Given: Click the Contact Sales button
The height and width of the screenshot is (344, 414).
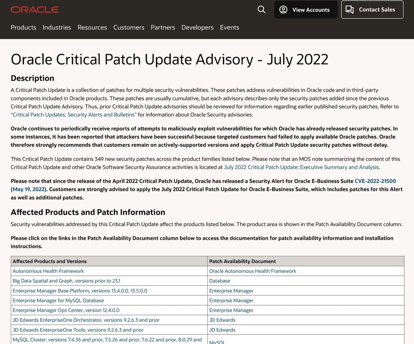Looking at the screenshot, I should pos(372,10).
